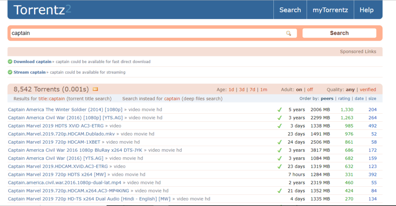
Task: Click the title:captain search link
Action: pyautogui.click(x=51, y=99)
